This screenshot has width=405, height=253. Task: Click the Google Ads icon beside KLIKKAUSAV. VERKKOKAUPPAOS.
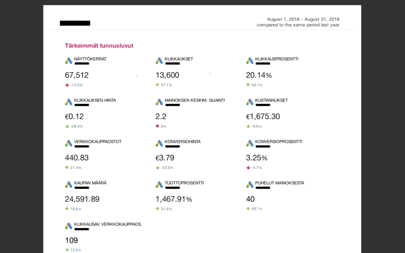[x=68, y=226]
